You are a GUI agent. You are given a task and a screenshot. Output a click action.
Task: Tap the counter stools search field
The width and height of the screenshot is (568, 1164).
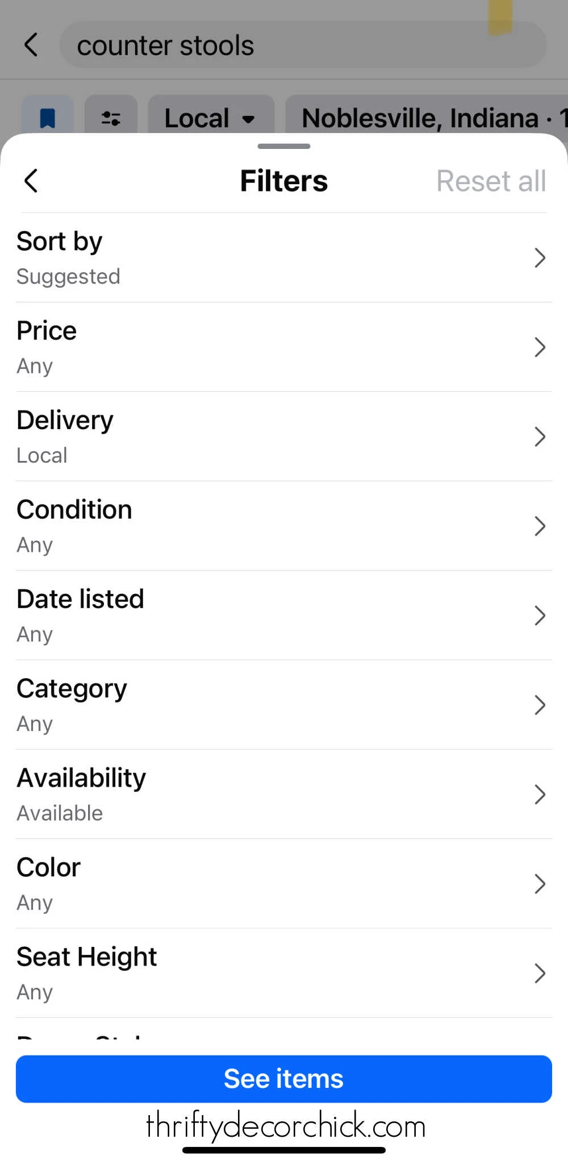(301, 45)
